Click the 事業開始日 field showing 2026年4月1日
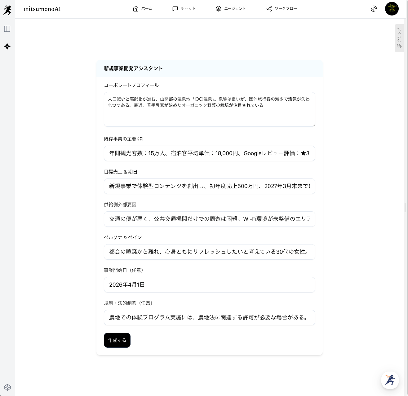Viewport: 408px width, 396px height. click(x=209, y=285)
